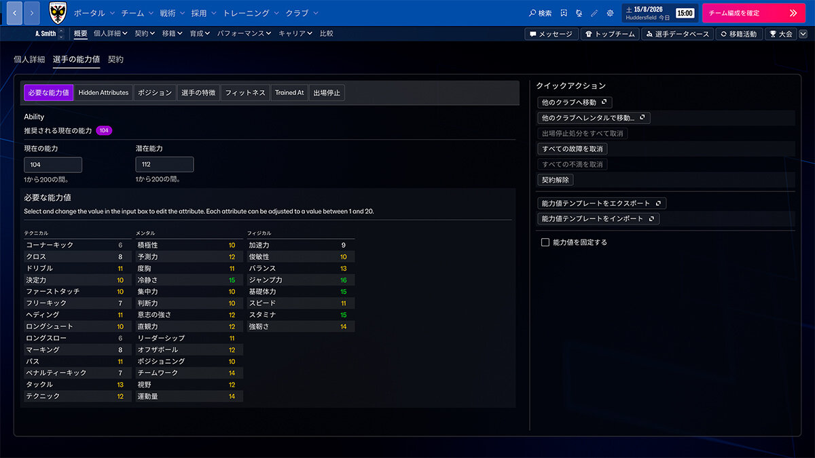Open 大会 competitions shortcut
Screen dimensions: 815x458
(x=780, y=34)
